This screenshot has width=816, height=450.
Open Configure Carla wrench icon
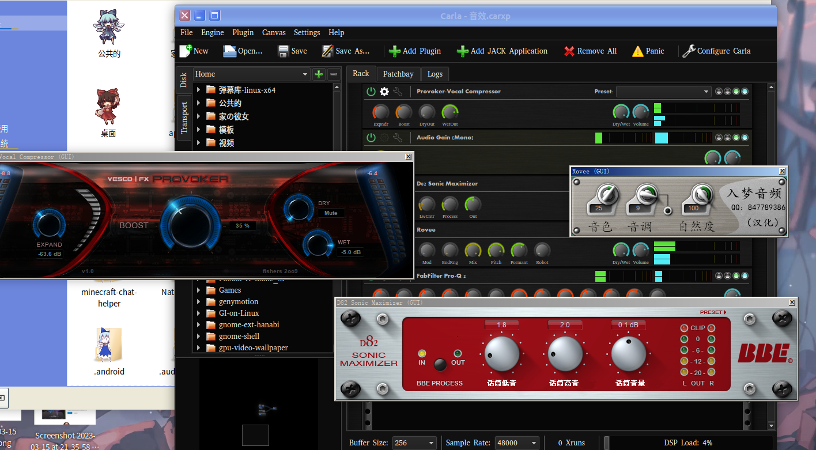(x=689, y=51)
